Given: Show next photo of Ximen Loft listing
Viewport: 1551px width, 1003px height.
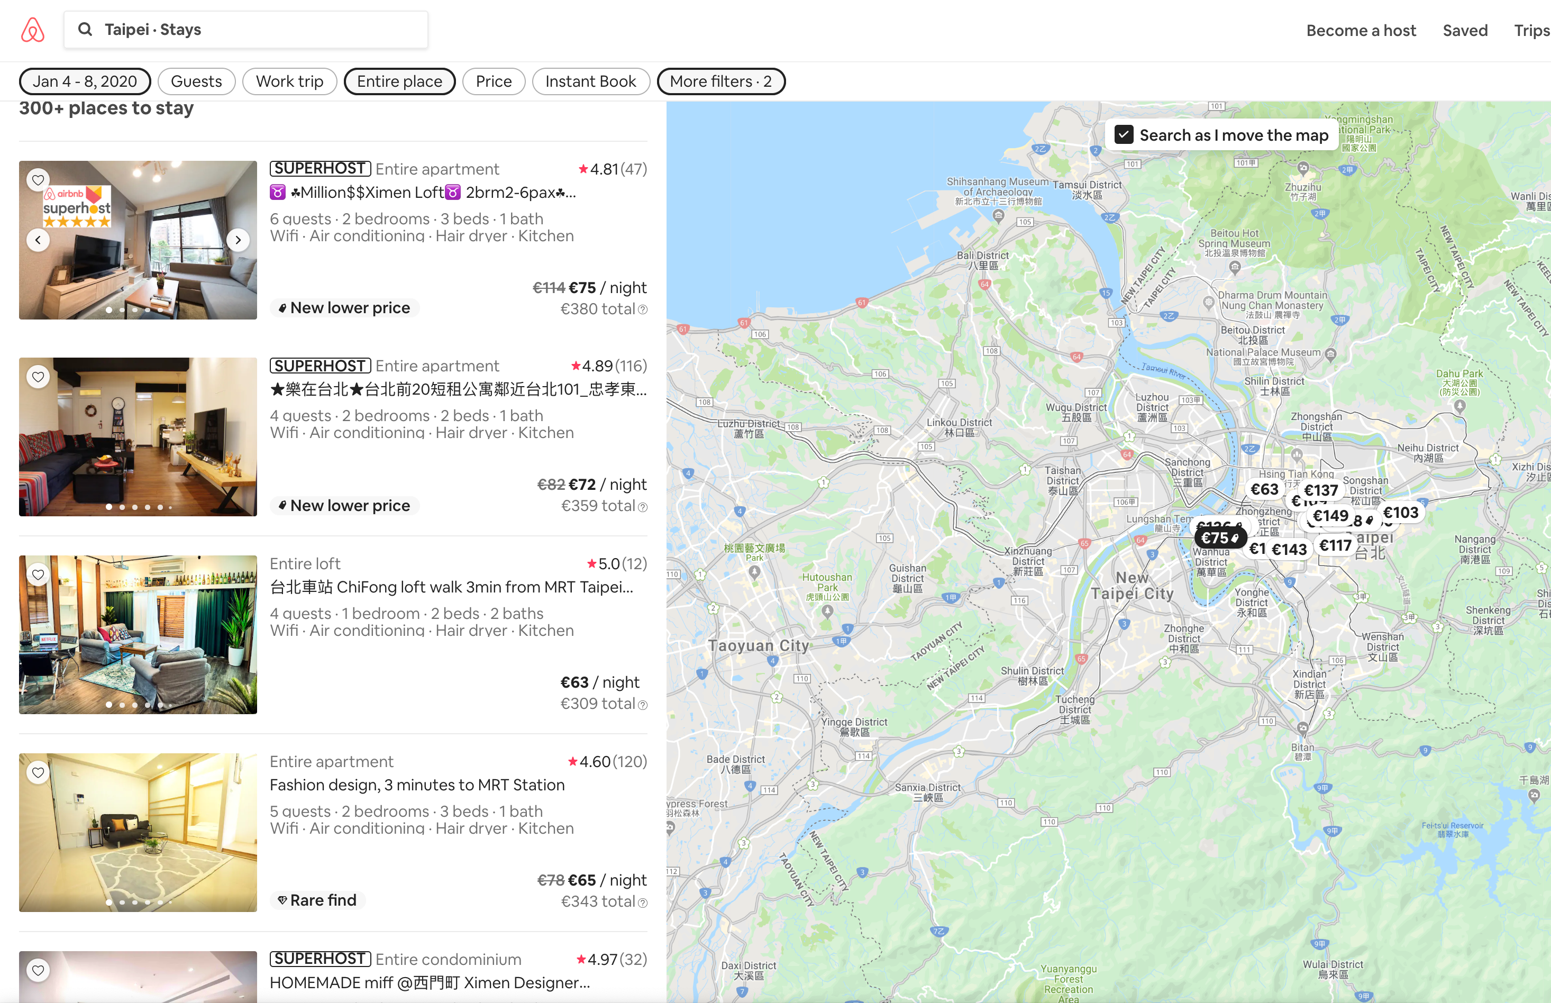Looking at the screenshot, I should pyautogui.click(x=239, y=240).
